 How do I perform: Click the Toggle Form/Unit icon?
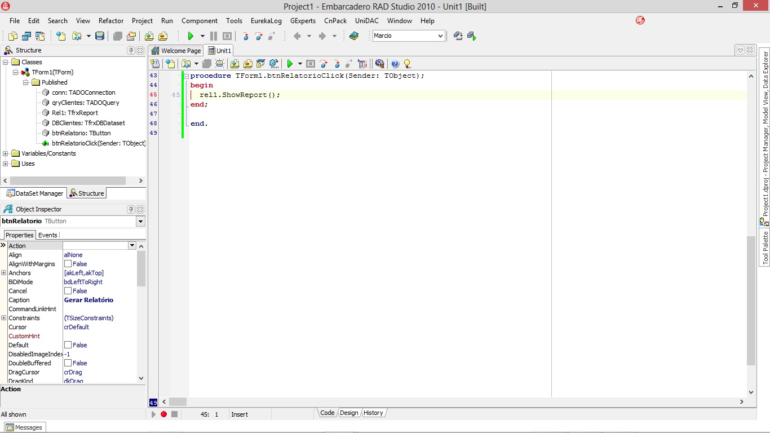point(40,36)
